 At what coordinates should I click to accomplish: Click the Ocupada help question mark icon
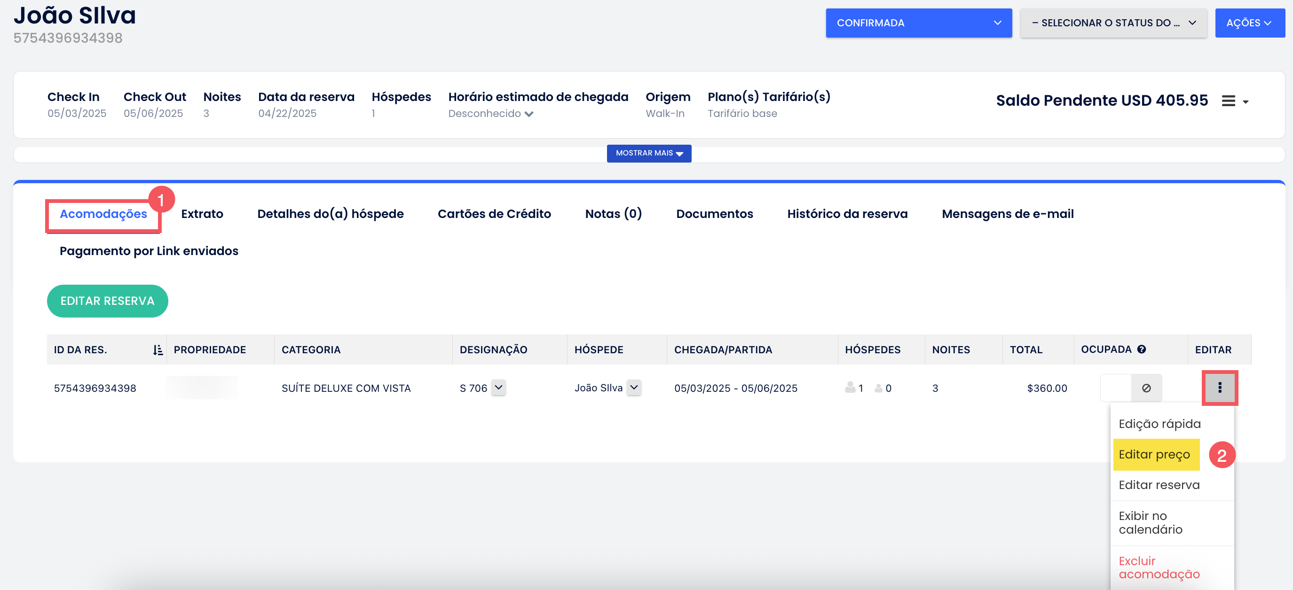click(x=1142, y=349)
